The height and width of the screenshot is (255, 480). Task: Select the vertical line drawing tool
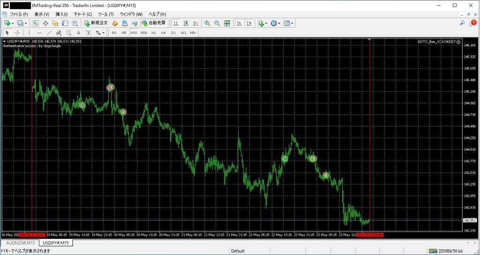pyautogui.click(x=29, y=33)
